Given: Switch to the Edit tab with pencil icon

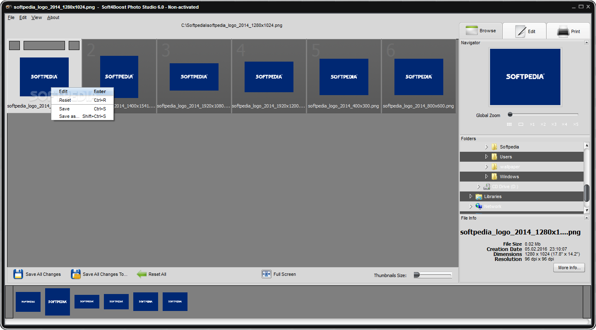Looking at the screenshot, I should click(x=524, y=31).
